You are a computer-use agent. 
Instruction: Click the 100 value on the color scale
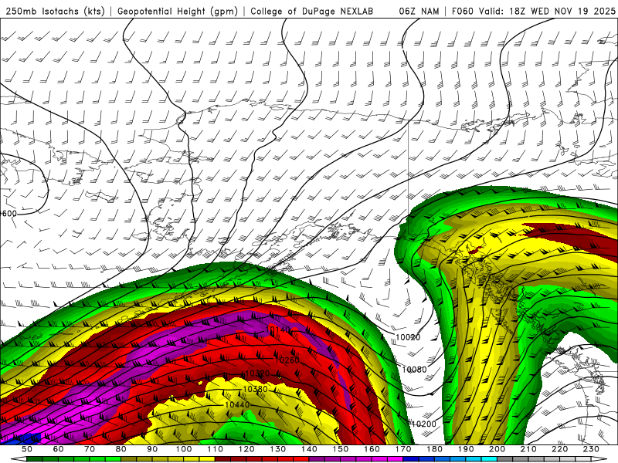[x=184, y=449]
